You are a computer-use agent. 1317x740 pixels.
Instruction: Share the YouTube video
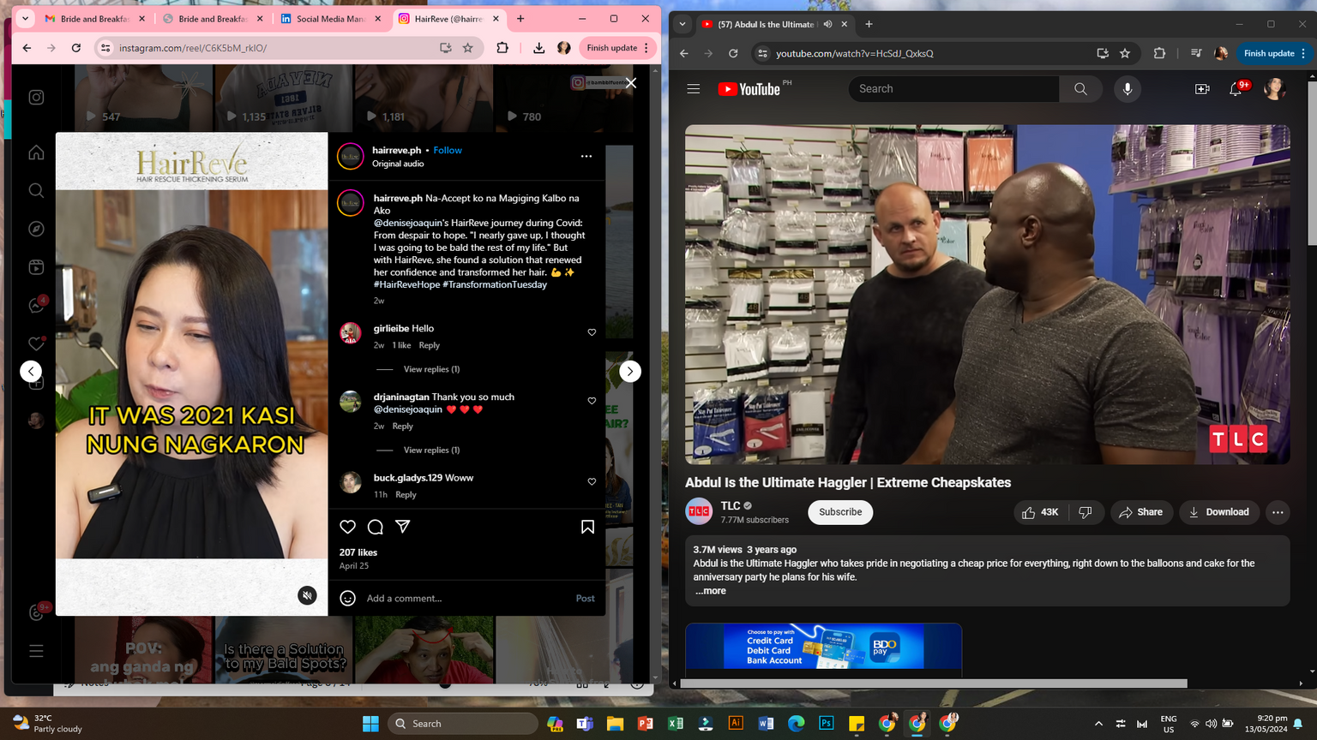tap(1141, 512)
